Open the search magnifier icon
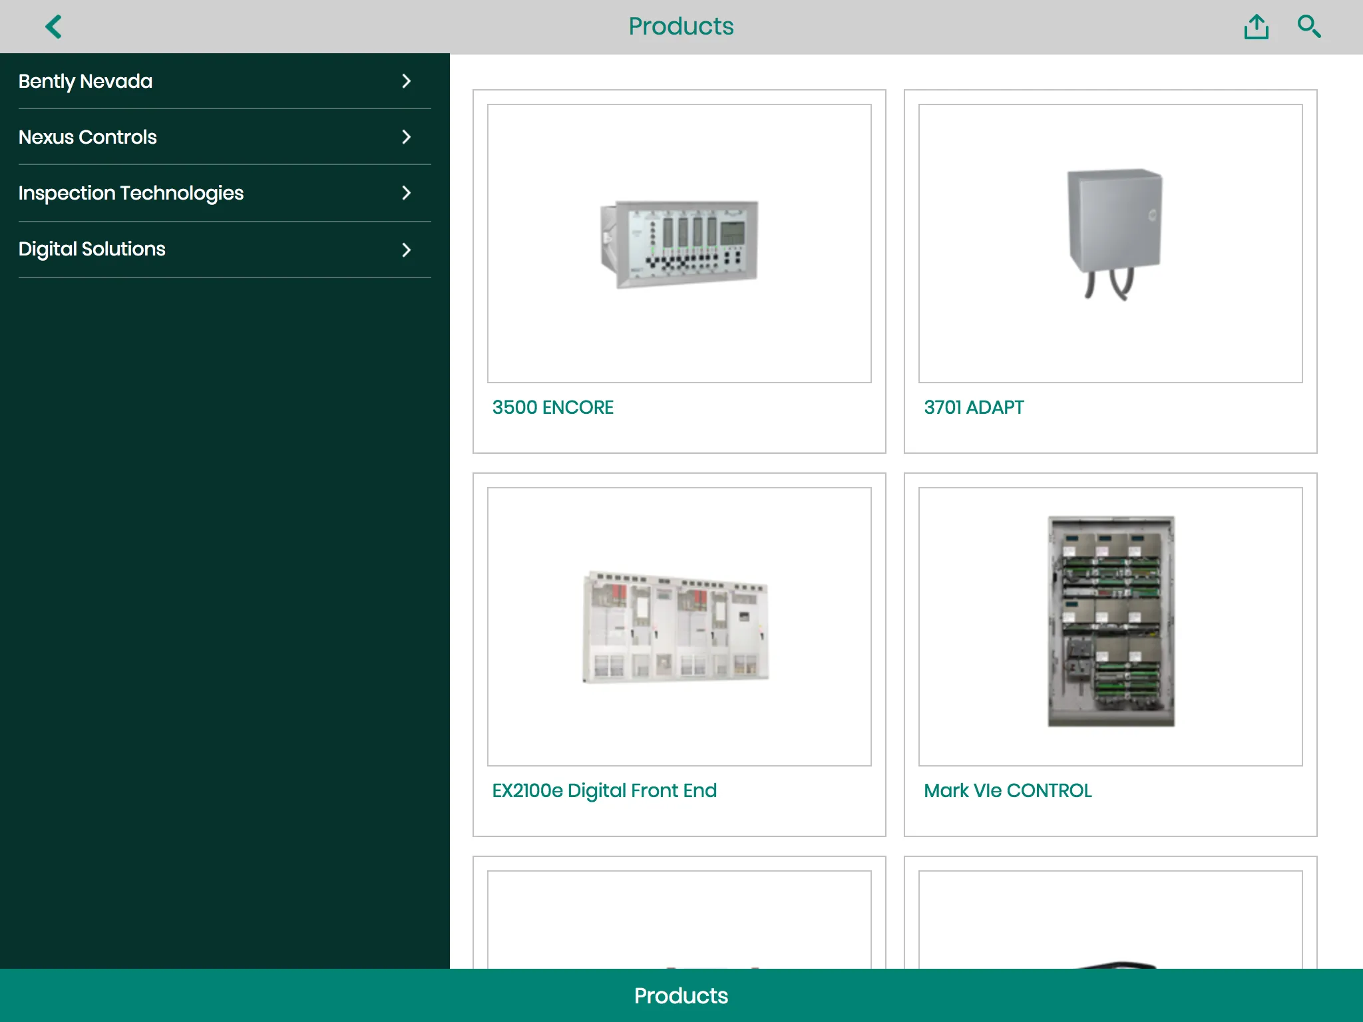The image size is (1363, 1022). 1309,27
